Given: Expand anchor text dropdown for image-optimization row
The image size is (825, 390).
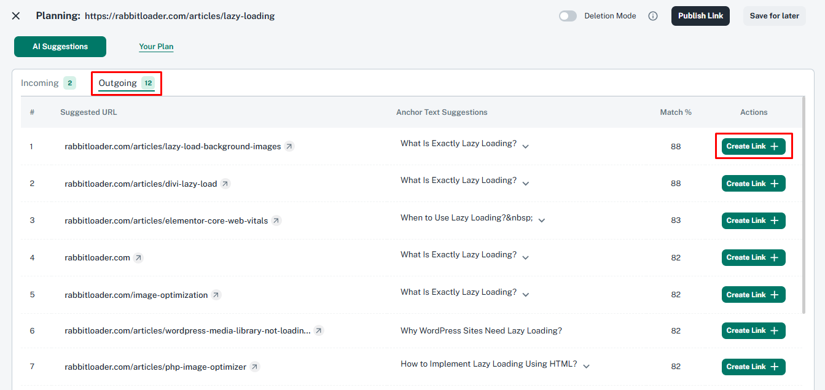Looking at the screenshot, I should (x=526, y=295).
